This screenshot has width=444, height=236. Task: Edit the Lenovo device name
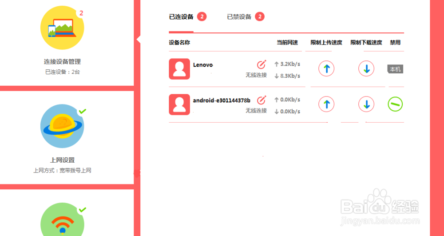click(262, 64)
